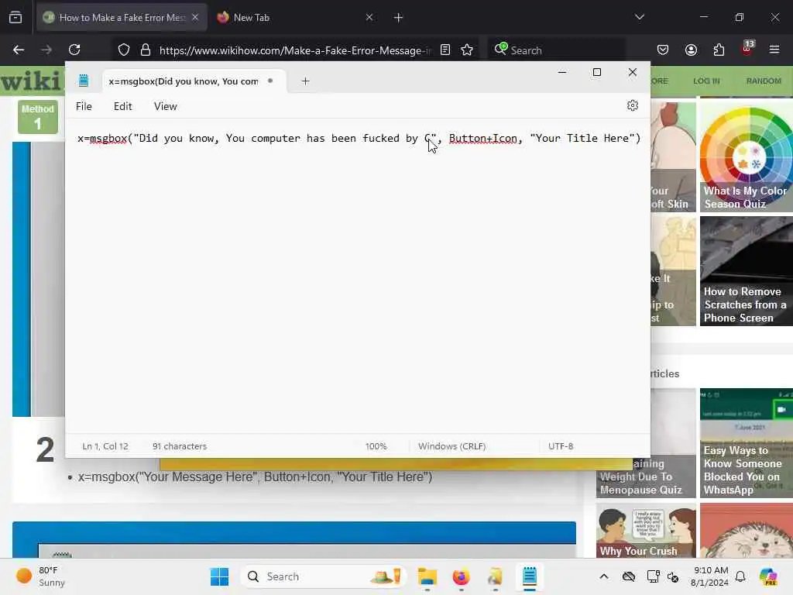This screenshot has width=793, height=595.
Task: Click the wikihow URL address bar
Action: (295, 50)
